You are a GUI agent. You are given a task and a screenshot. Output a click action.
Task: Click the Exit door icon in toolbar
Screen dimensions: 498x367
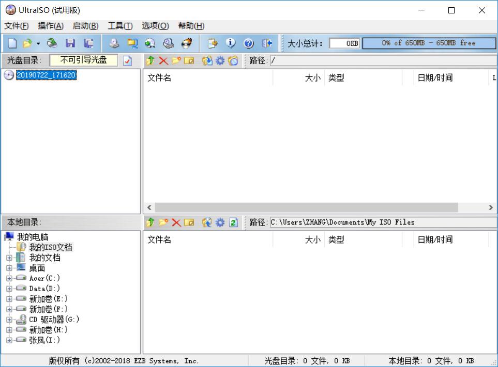pyautogui.click(x=267, y=43)
